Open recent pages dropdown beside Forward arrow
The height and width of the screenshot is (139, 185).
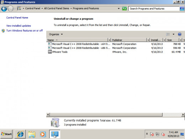point(15,9)
